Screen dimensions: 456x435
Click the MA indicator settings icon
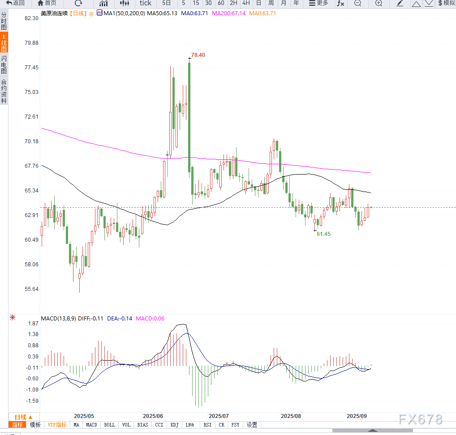(99, 13)
